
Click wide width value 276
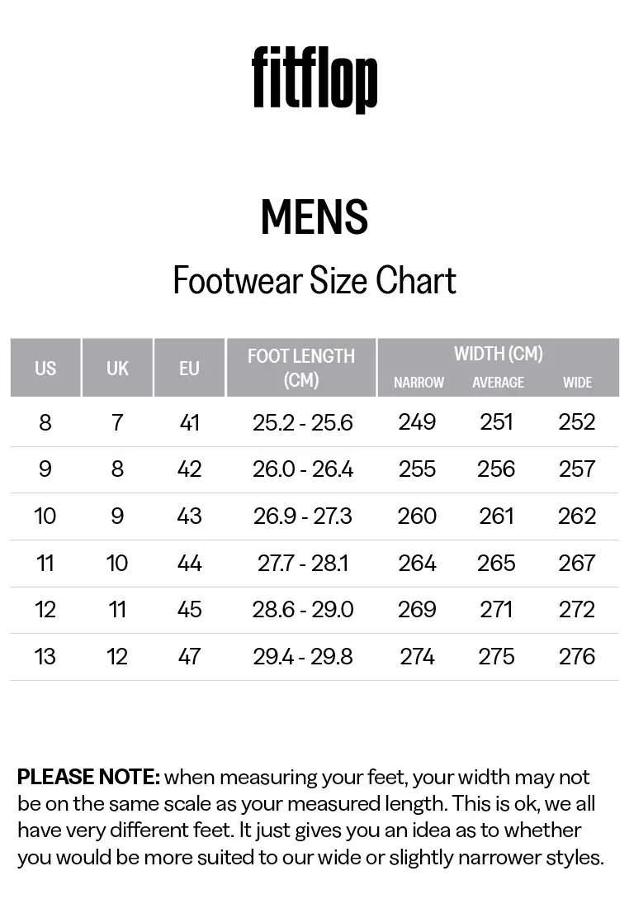click(x=577, y=656)
